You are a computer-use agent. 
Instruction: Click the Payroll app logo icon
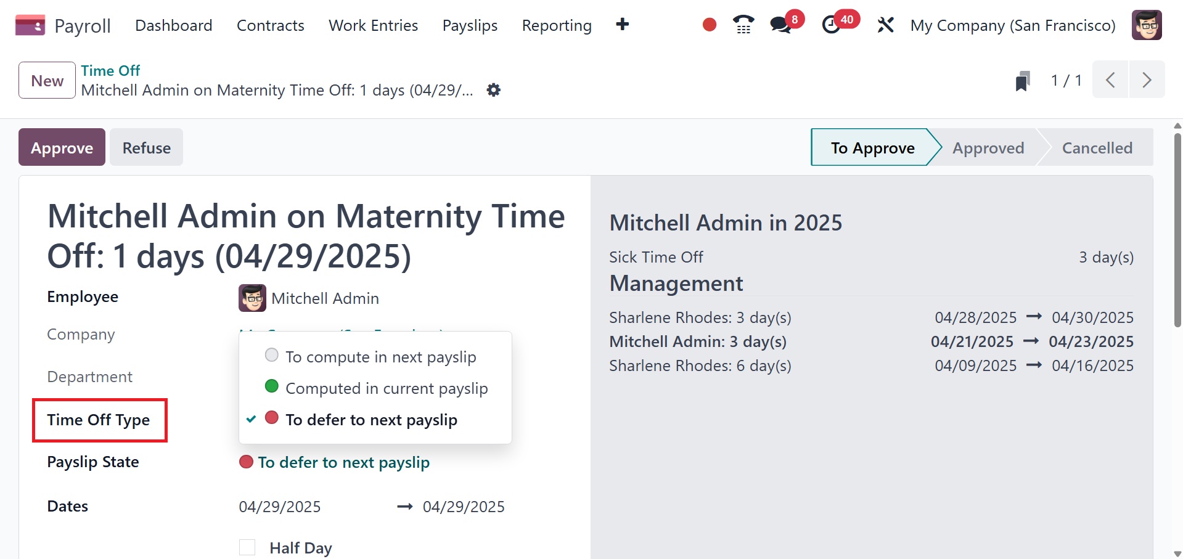pos(30,25)
